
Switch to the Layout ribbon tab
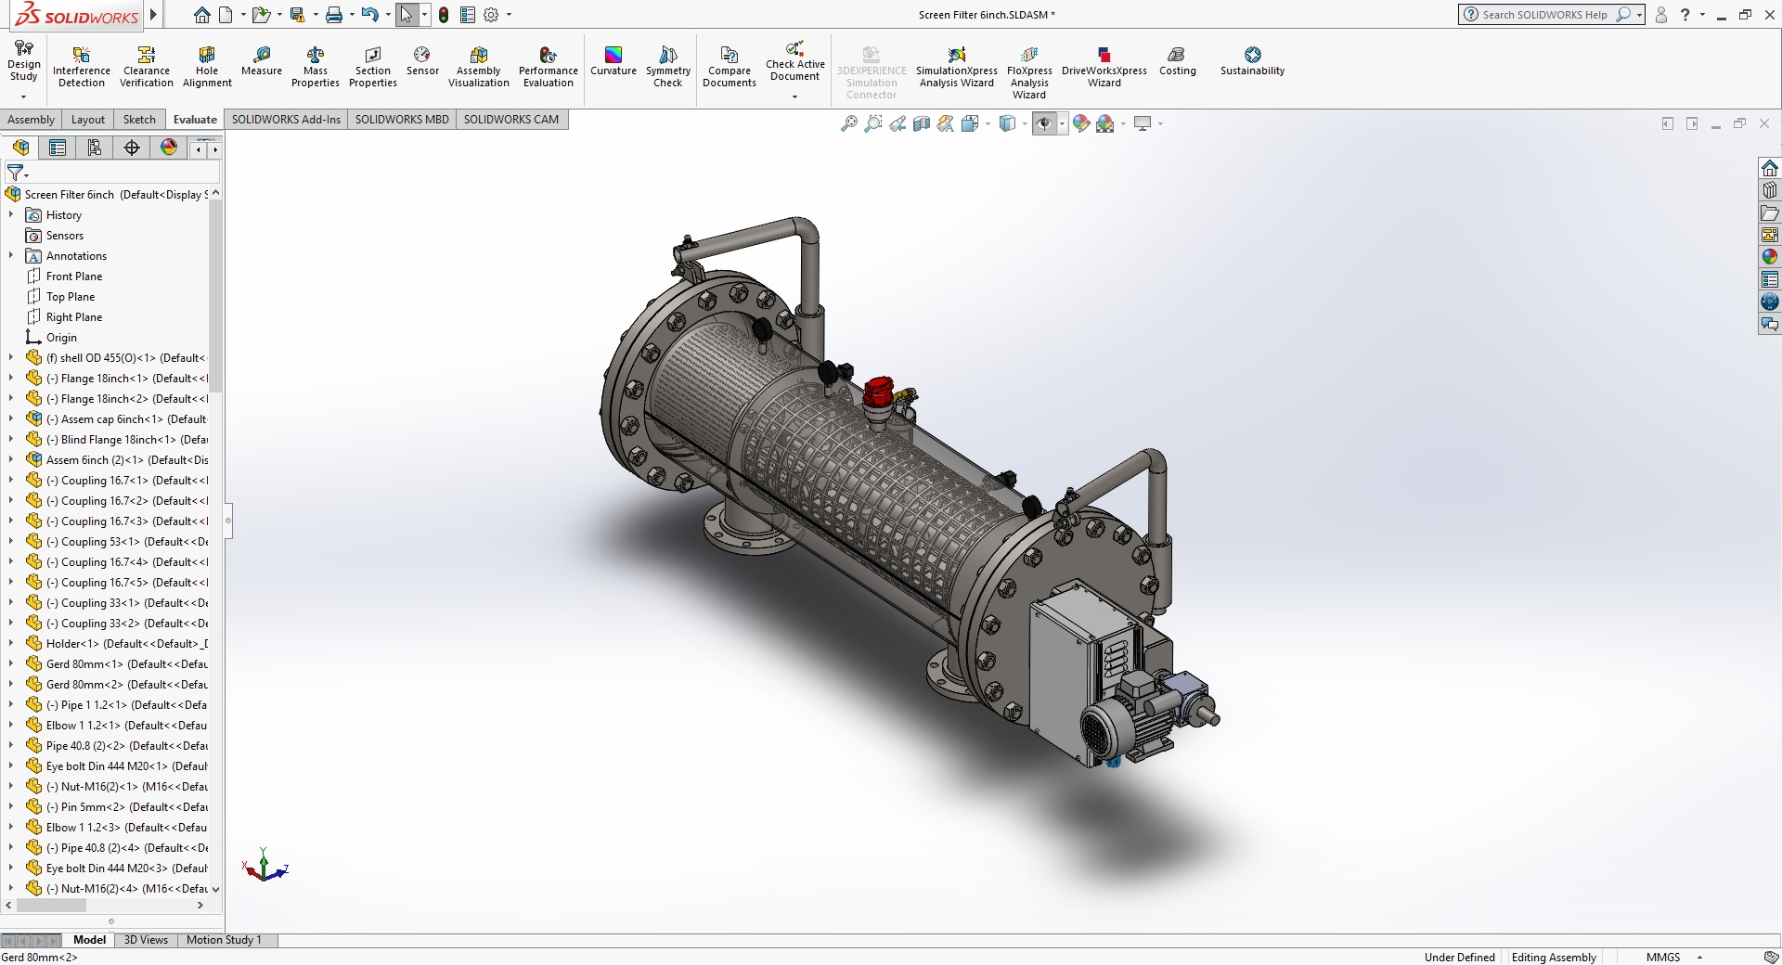coord(88,120)
